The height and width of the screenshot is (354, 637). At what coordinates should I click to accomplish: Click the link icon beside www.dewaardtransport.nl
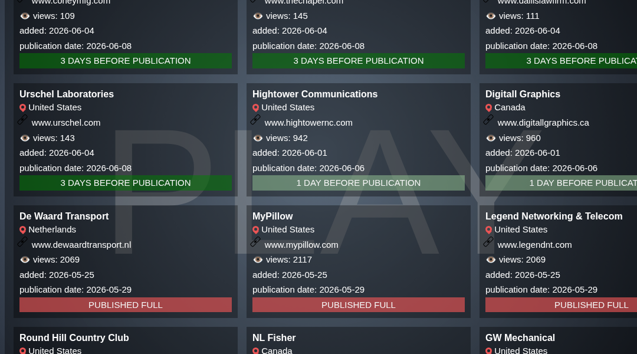coord(23,242)
